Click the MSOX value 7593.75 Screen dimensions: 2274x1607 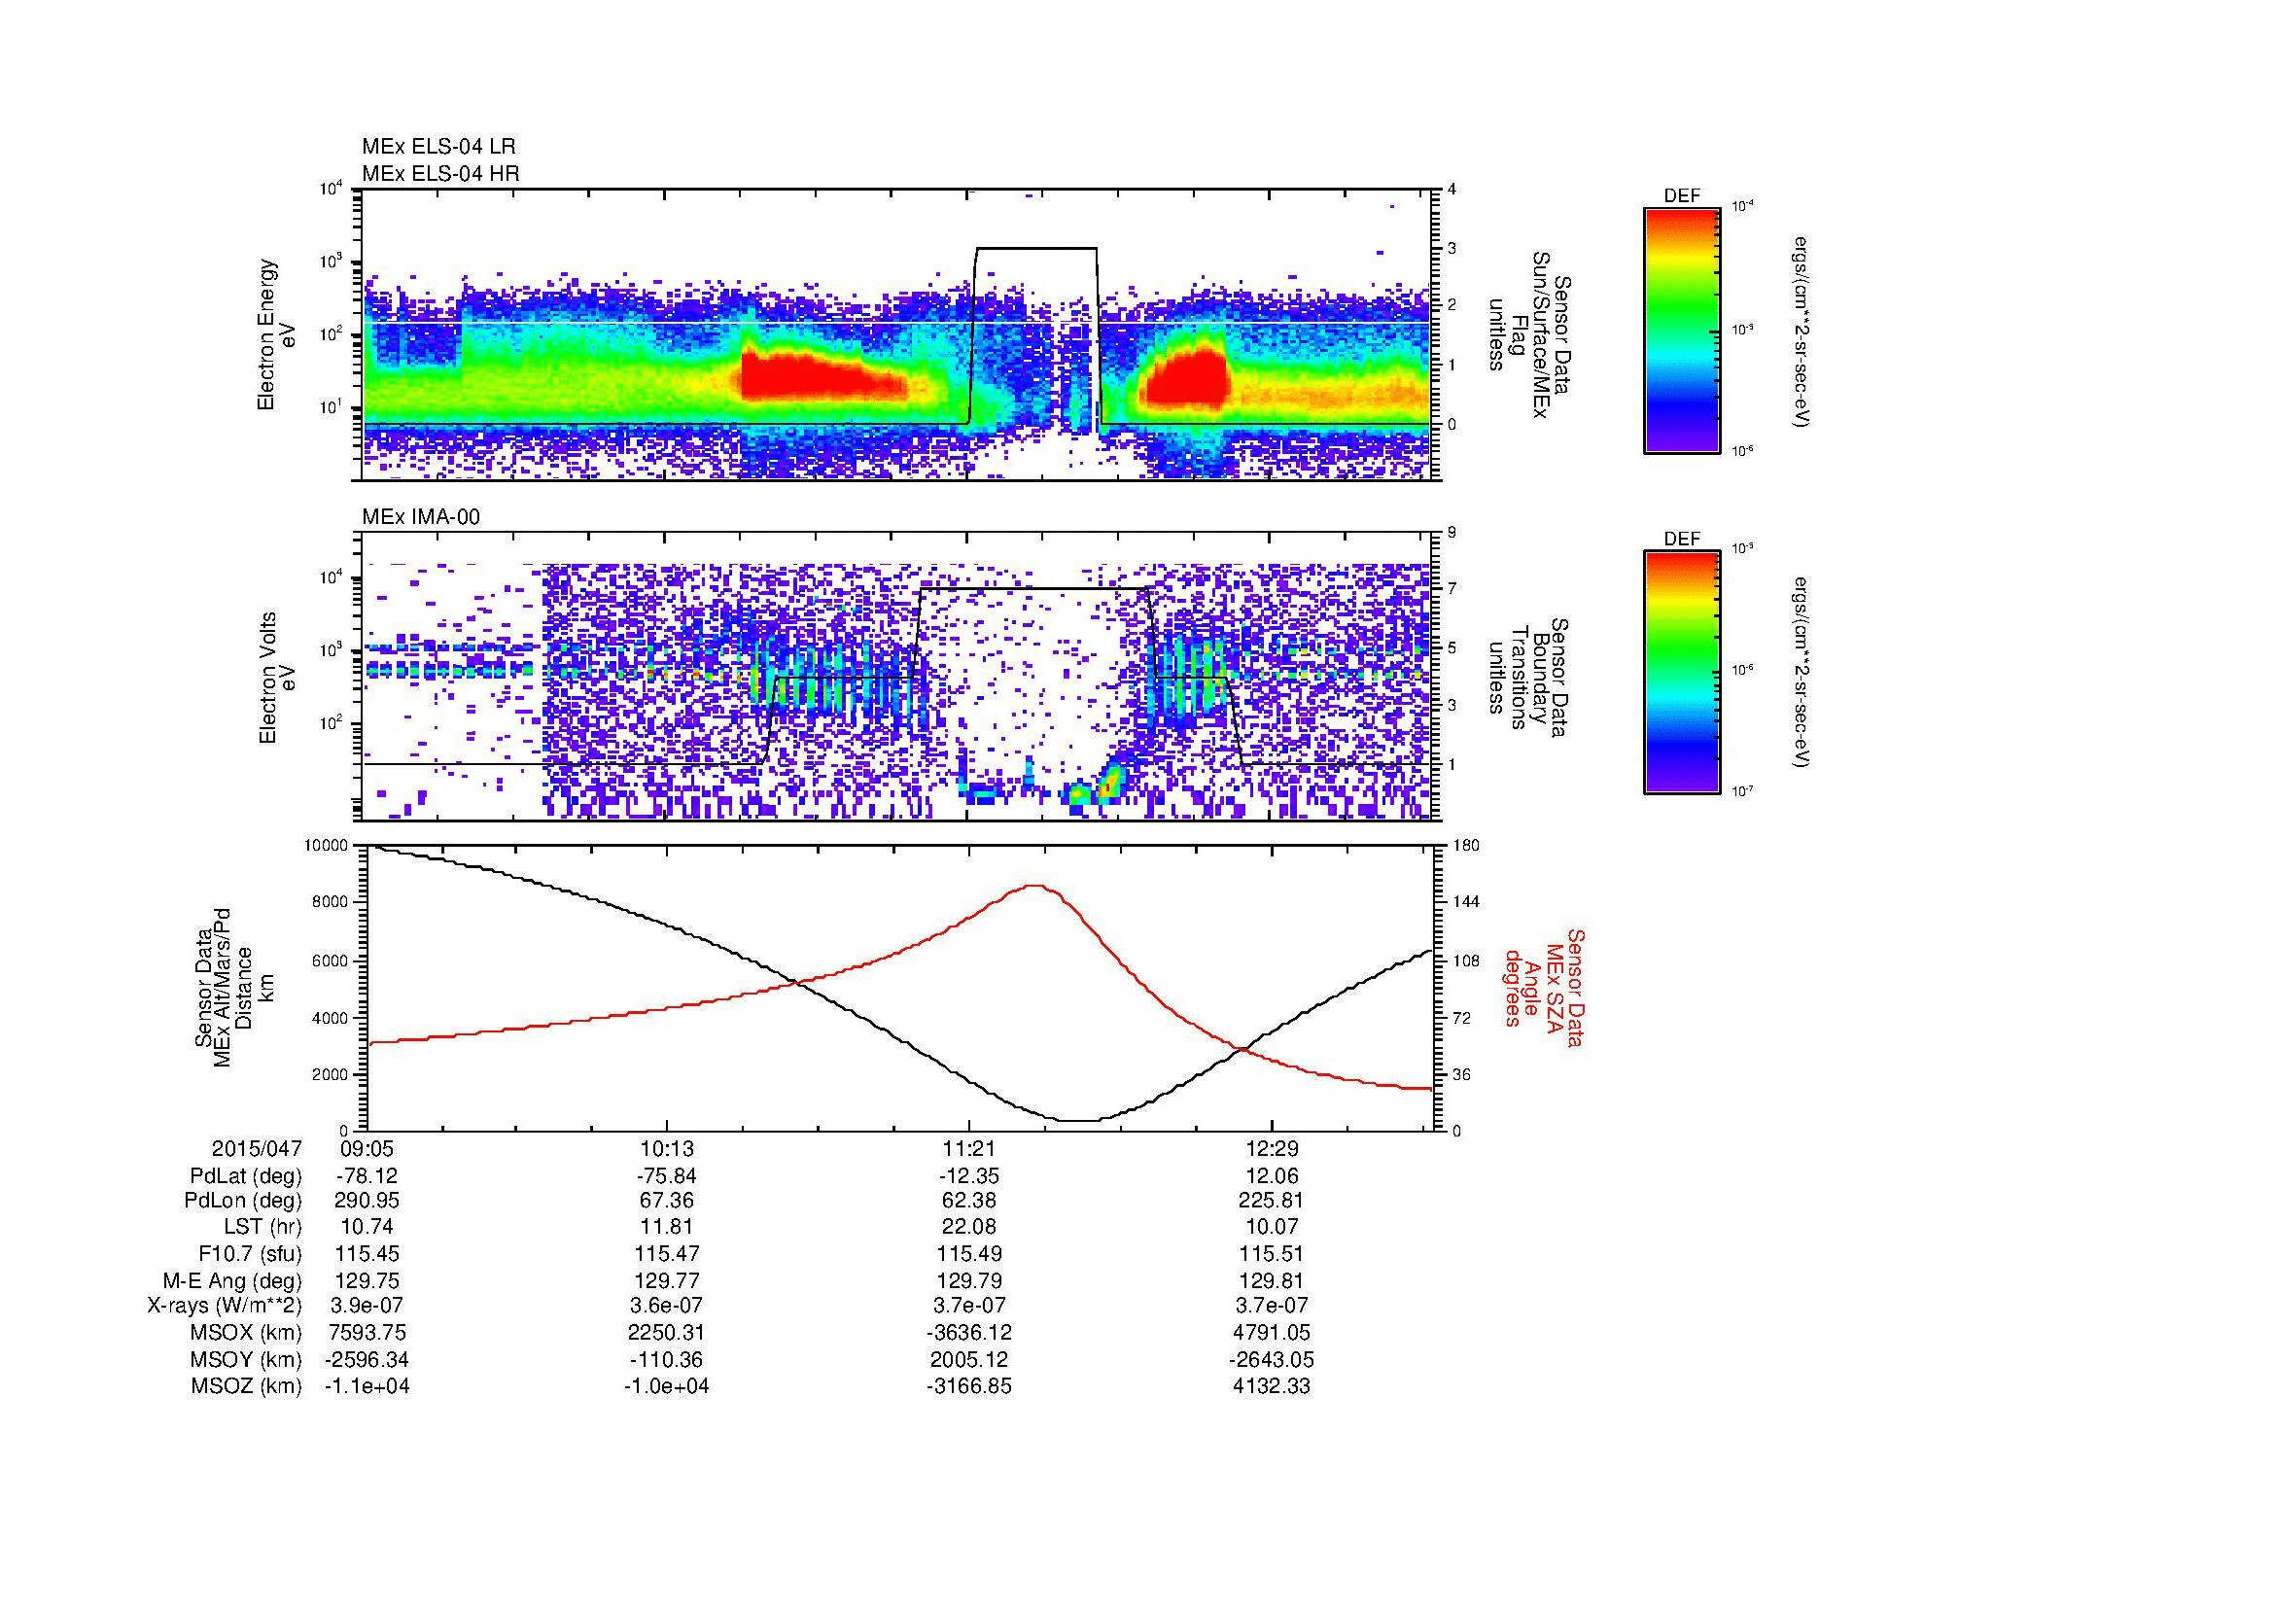[x=367, y=1334]
